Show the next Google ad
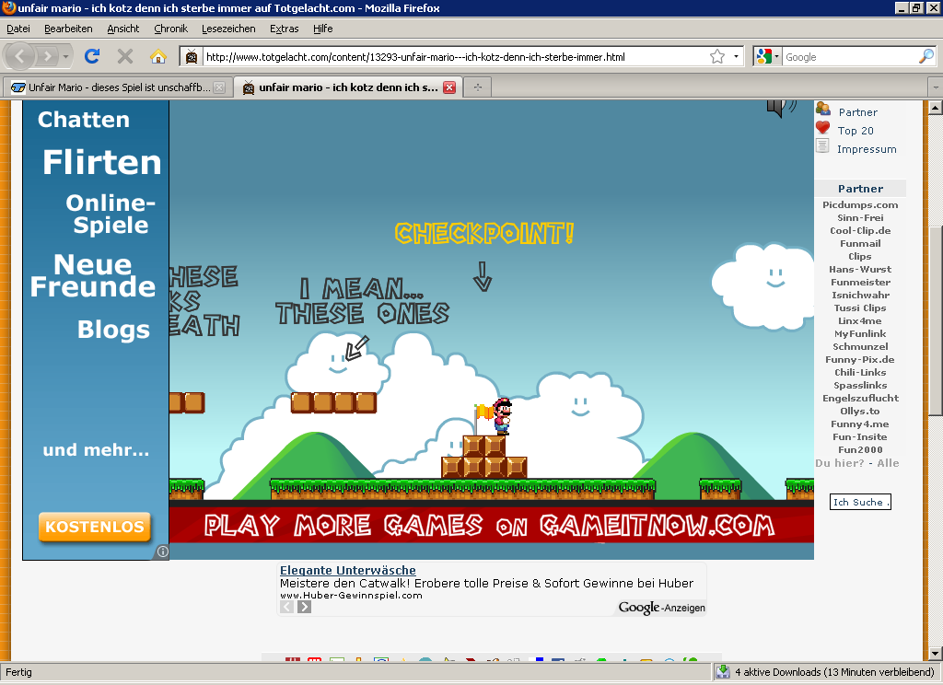Screen dimensions: 943x685 tap(304, 606)
